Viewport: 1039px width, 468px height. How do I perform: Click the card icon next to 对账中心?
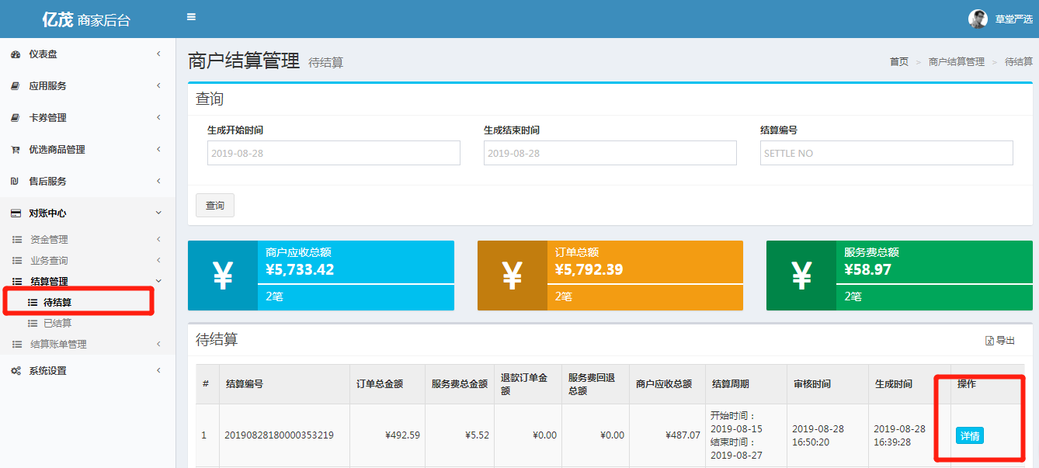click(x=15, y=213)
